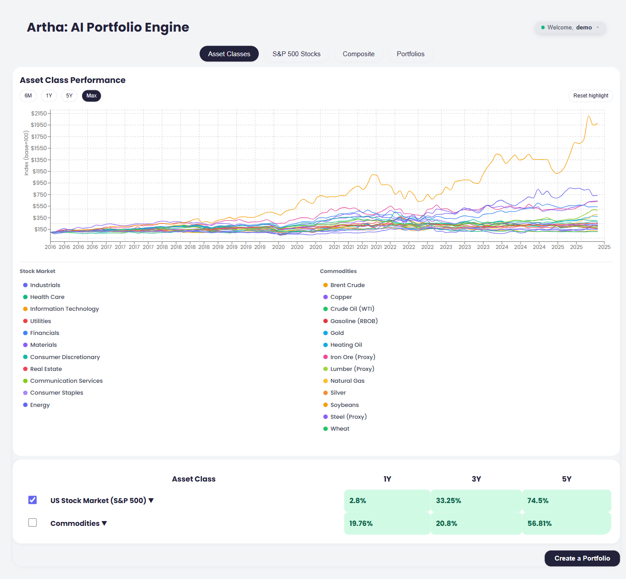Go to the Composite tab
The width and height of the screenshot is (626, 579).
tap(359, 54)
